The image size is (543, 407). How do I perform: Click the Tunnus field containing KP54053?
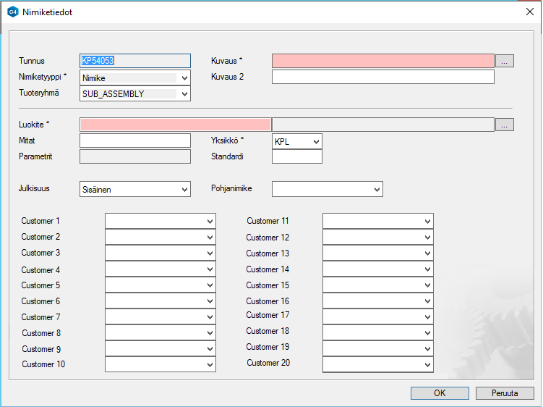coord(134,61)
